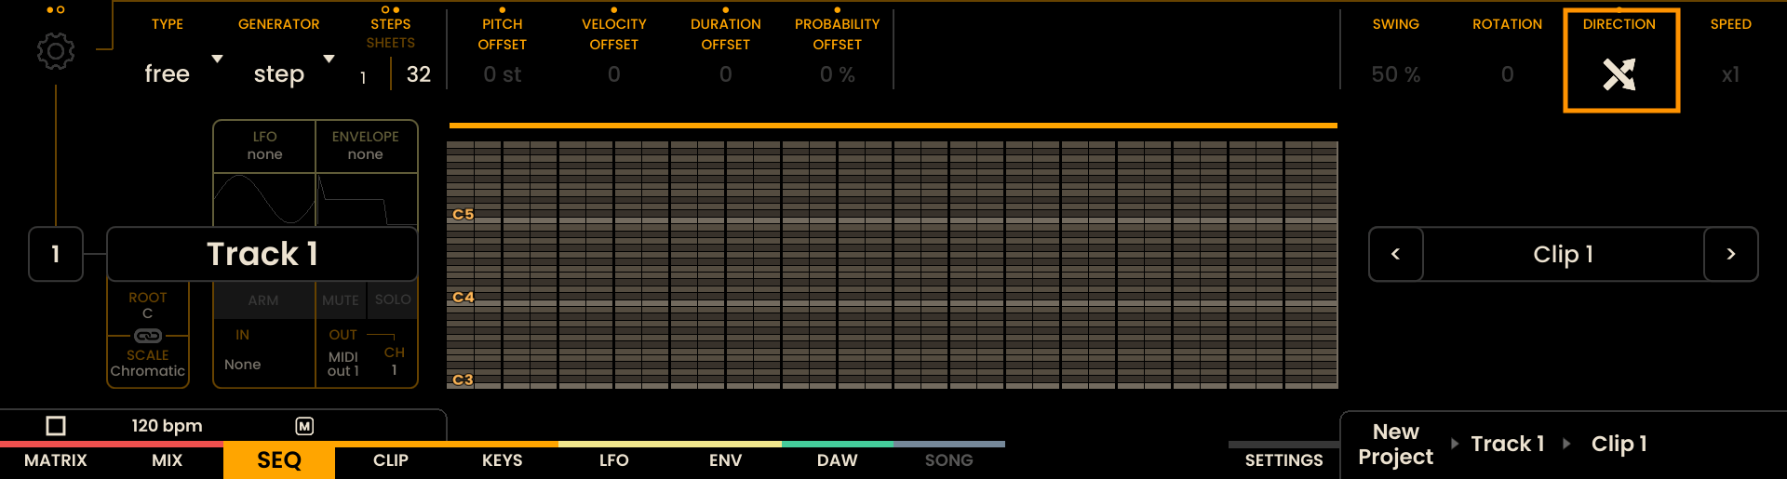
Task: Switch to the CLIP tab
Action: pyautogui.click(x=391, y=460)
